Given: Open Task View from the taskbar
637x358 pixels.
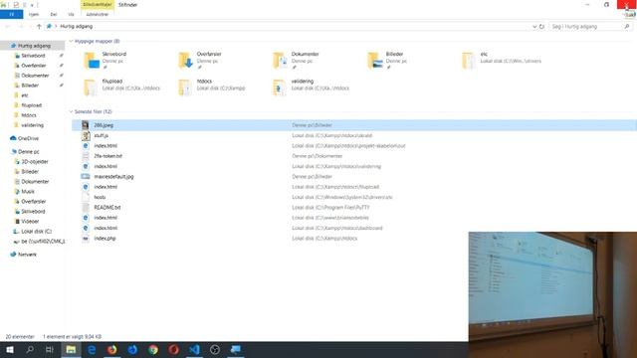Looking at the screenshot, I should pyautogui.click(x=50, y=349).
